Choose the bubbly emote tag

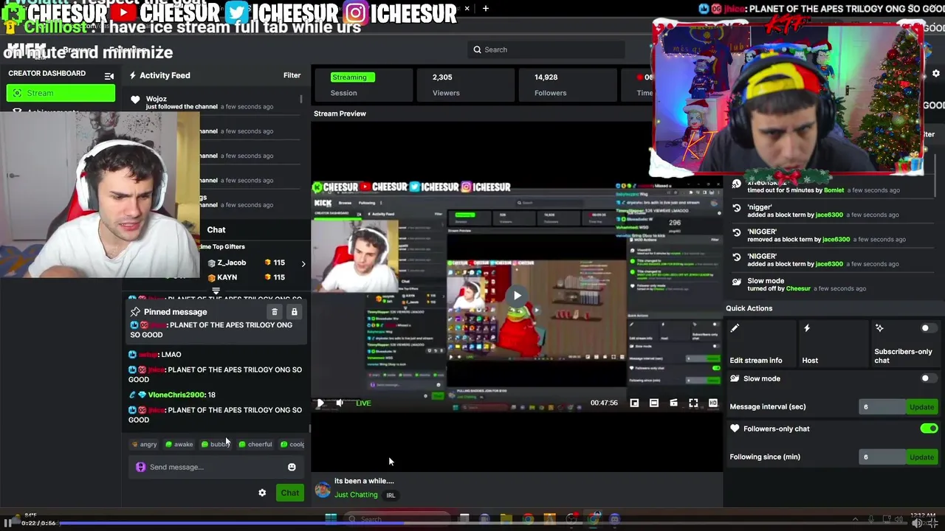(216, 444)
